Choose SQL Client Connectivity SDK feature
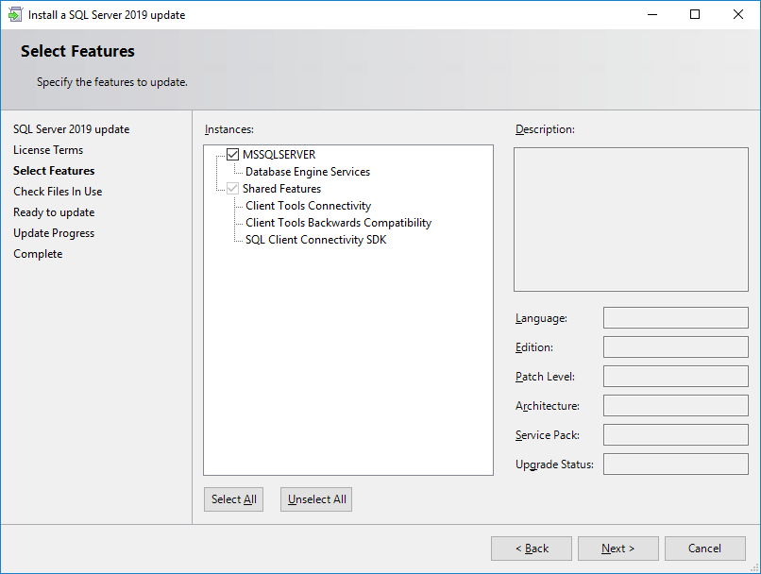761x574 pixels. [x=315, y=239]
